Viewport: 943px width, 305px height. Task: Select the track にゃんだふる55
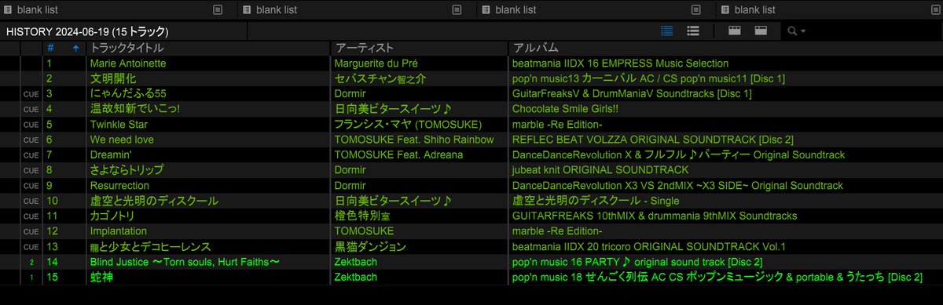pyautogui.click(x=128, y=94)
